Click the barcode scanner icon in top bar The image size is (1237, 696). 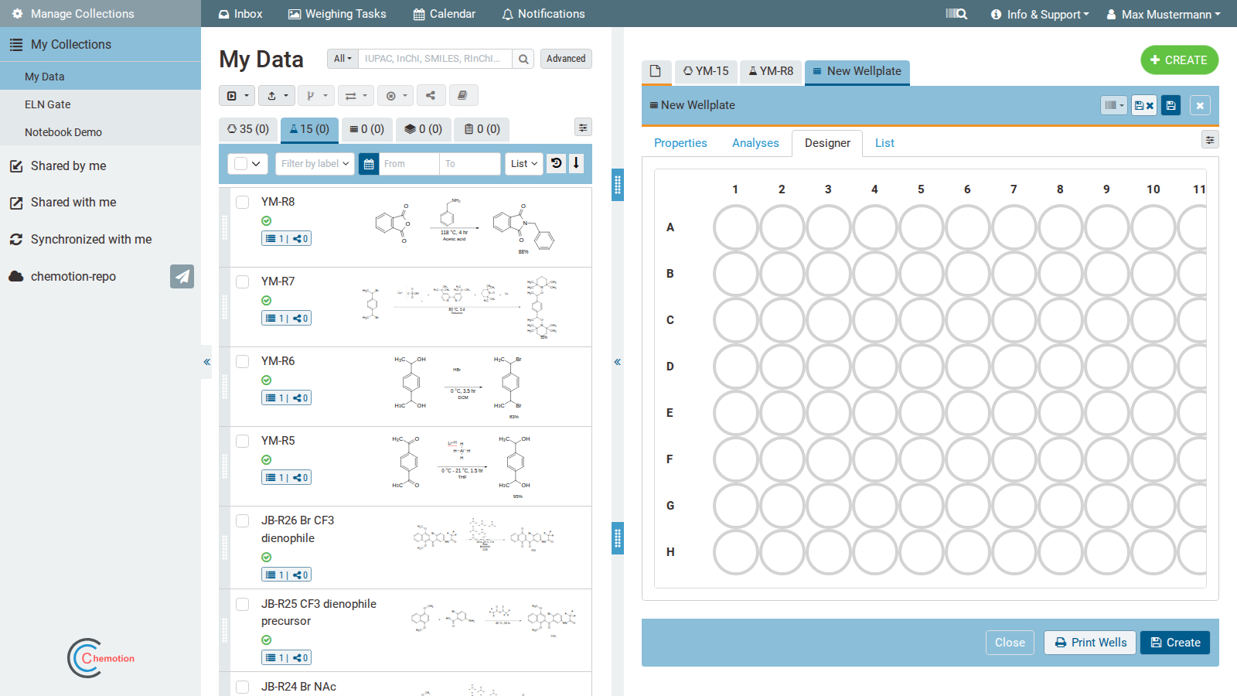pyautogui.click(x=956, y=14)
